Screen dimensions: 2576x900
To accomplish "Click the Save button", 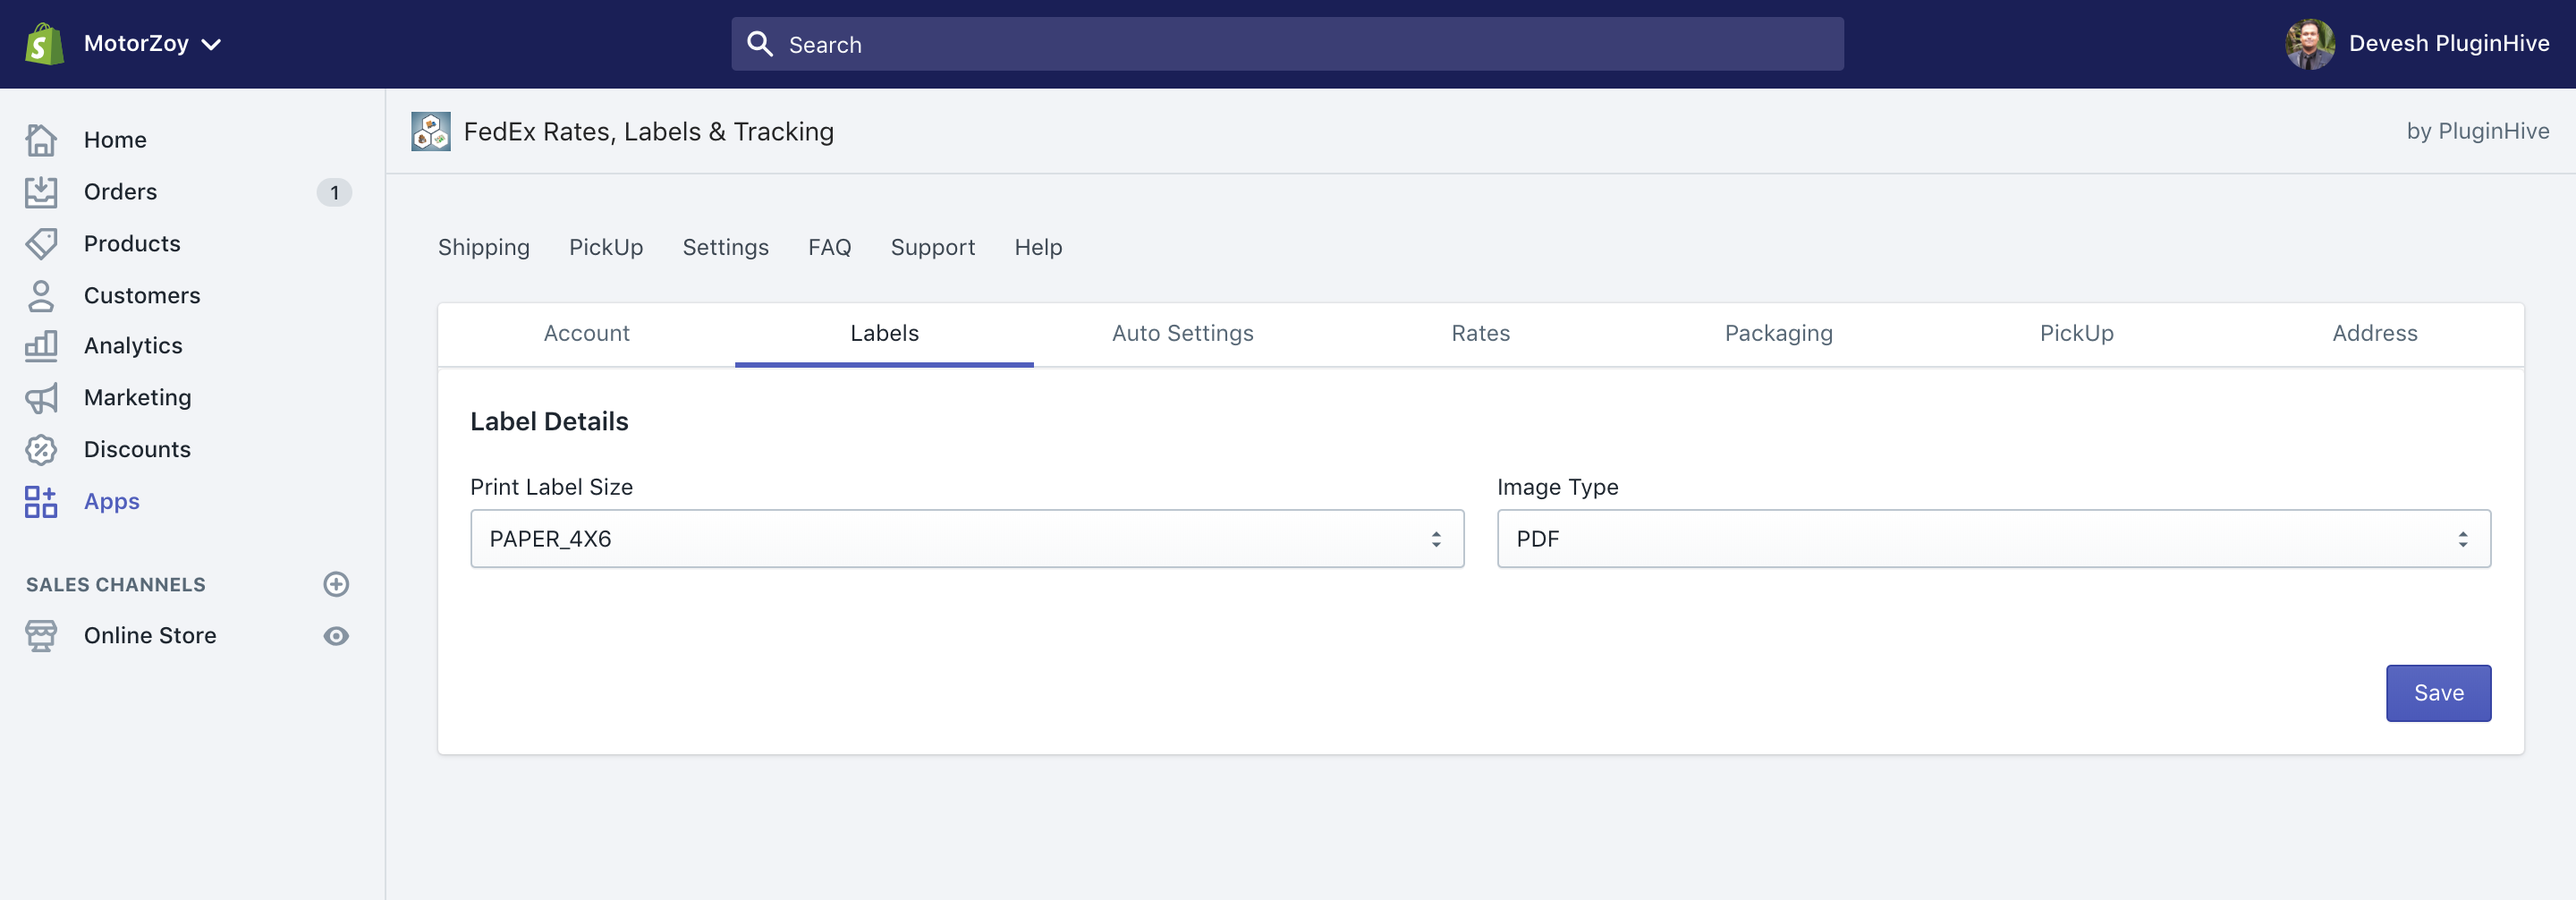I will (x=2438, y=693).
